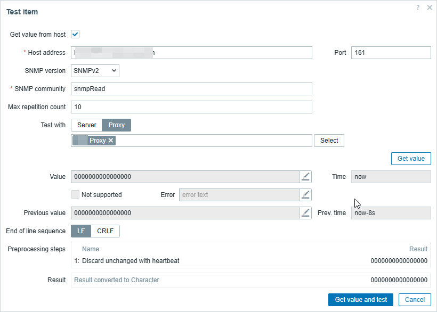This screenshot has height=312, width=437.
Task: Enable the Not supported checkbox
Action: click(x=75, y=195)
